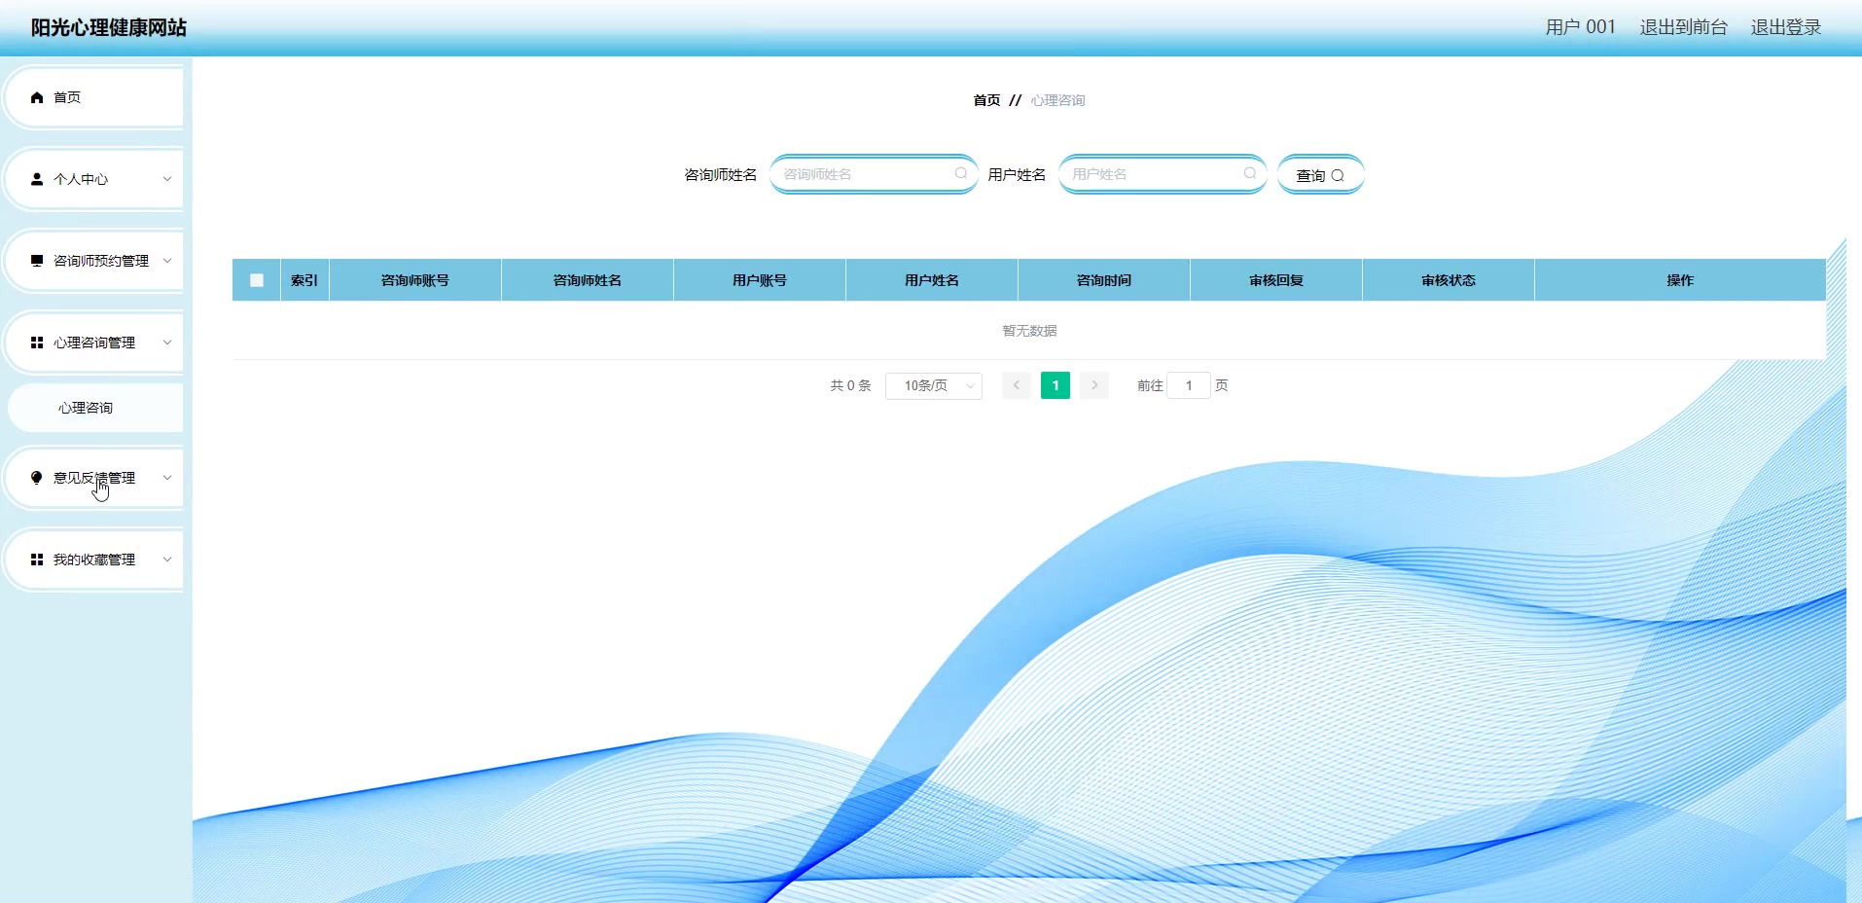Go to the next page arrow

click(x=1094, y=385)
